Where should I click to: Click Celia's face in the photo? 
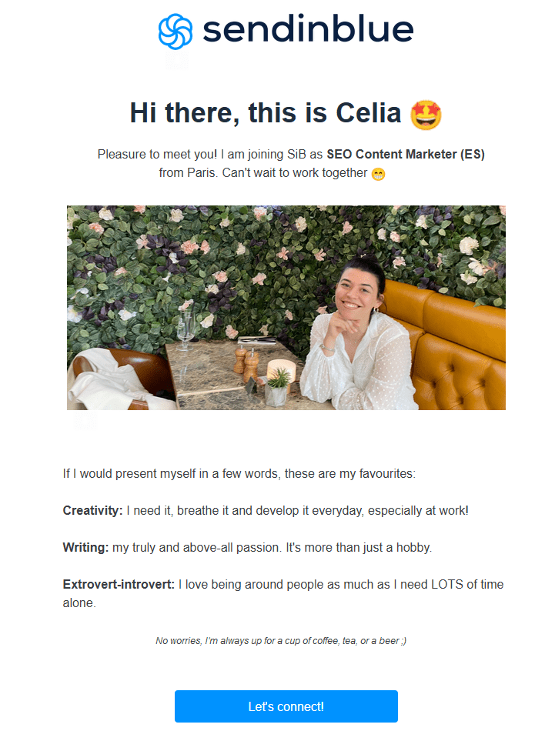click(x=357, y=290)
